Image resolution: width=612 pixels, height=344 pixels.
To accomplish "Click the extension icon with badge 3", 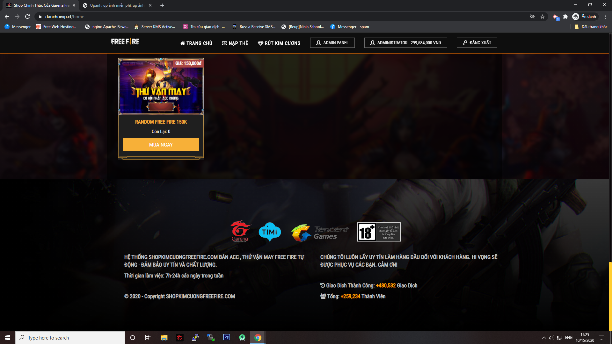I will 556,17.
